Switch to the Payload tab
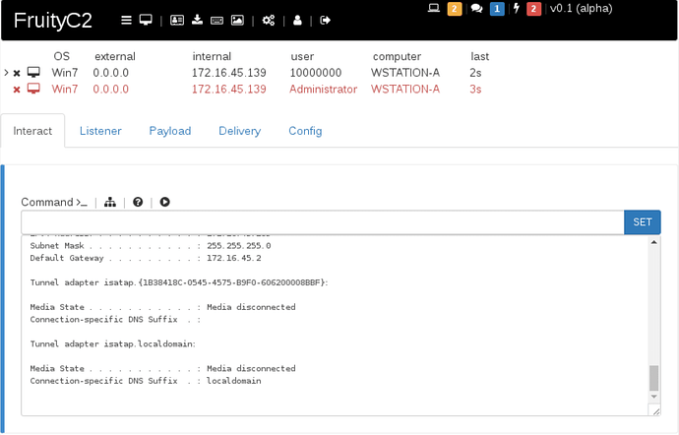679x435 pixels. tap(169, 131)
